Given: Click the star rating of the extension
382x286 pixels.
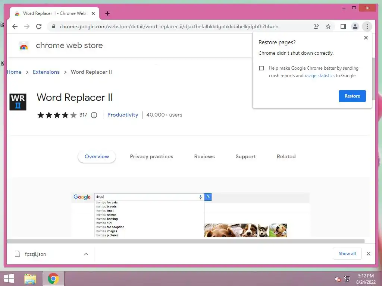Looking at the screenshot, I should coord(57,115).
